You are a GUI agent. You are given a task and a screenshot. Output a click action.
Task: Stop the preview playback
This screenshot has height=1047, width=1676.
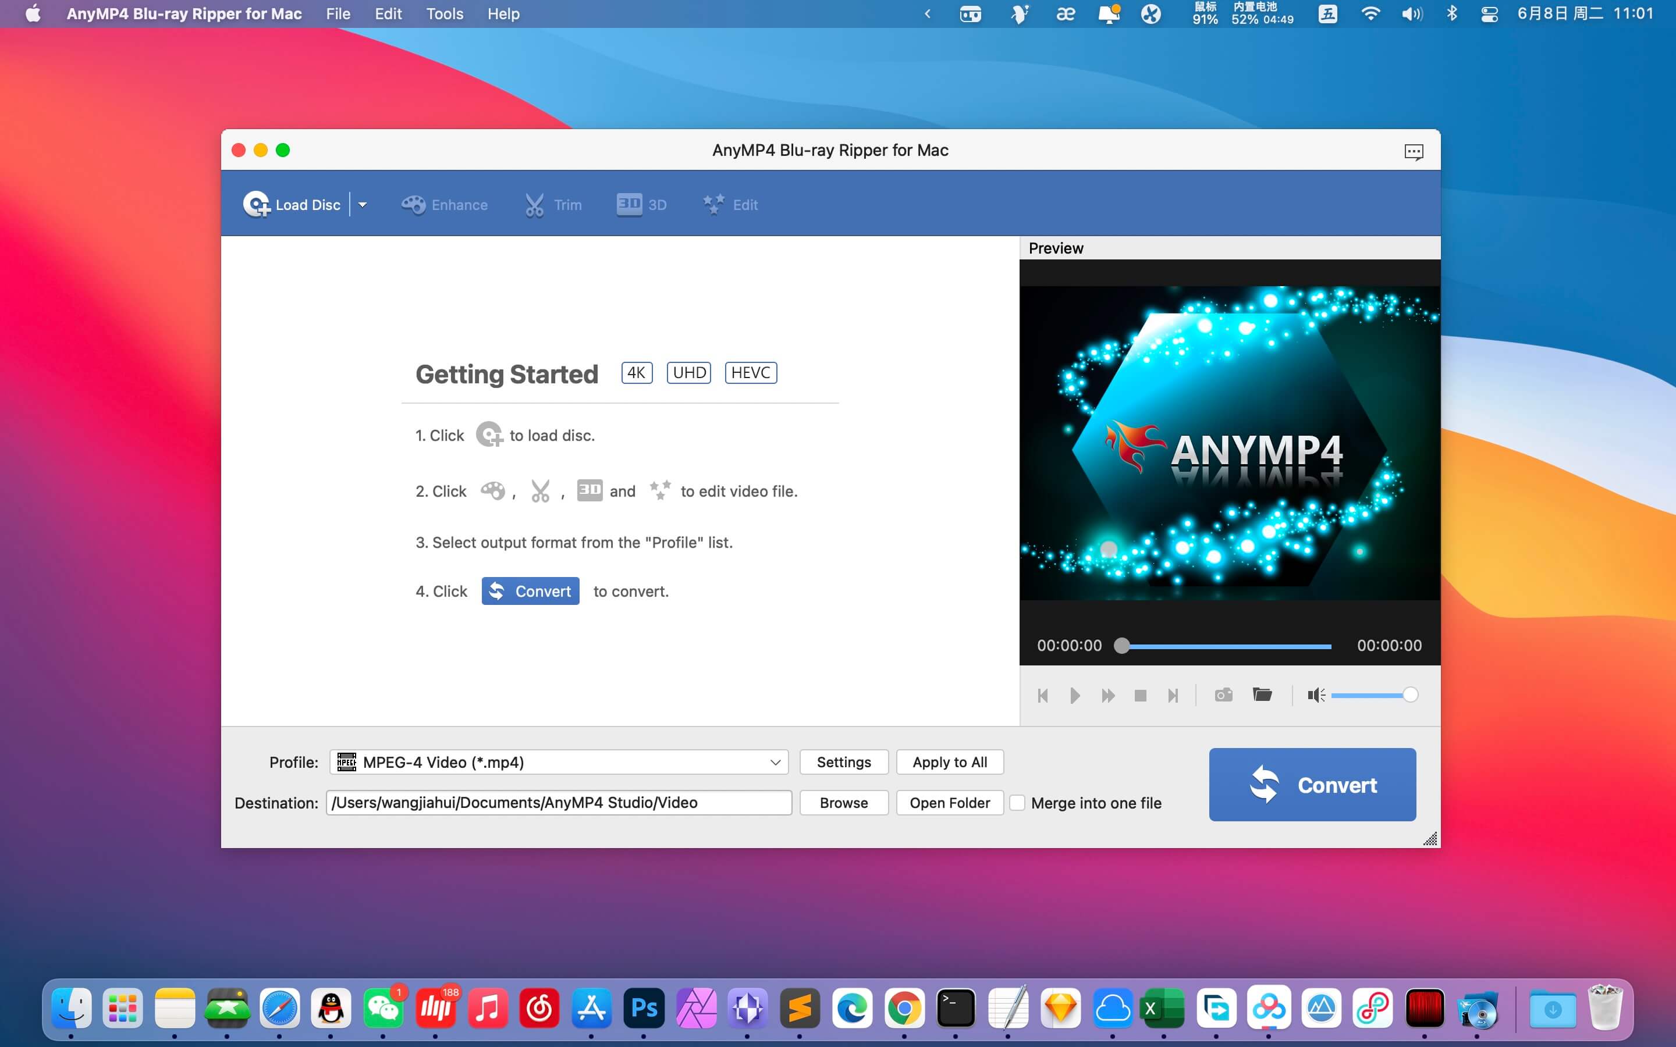(1140, 695)
